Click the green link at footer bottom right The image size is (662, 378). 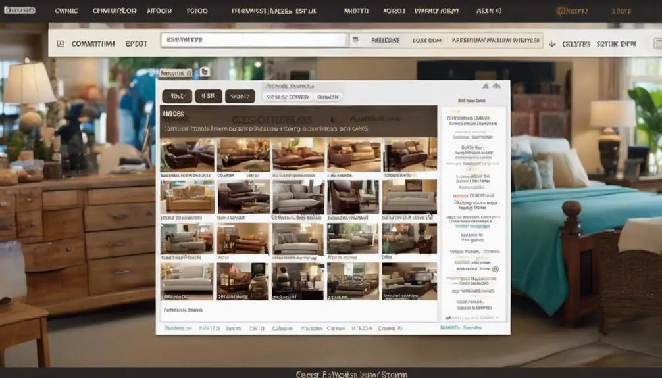450,327
